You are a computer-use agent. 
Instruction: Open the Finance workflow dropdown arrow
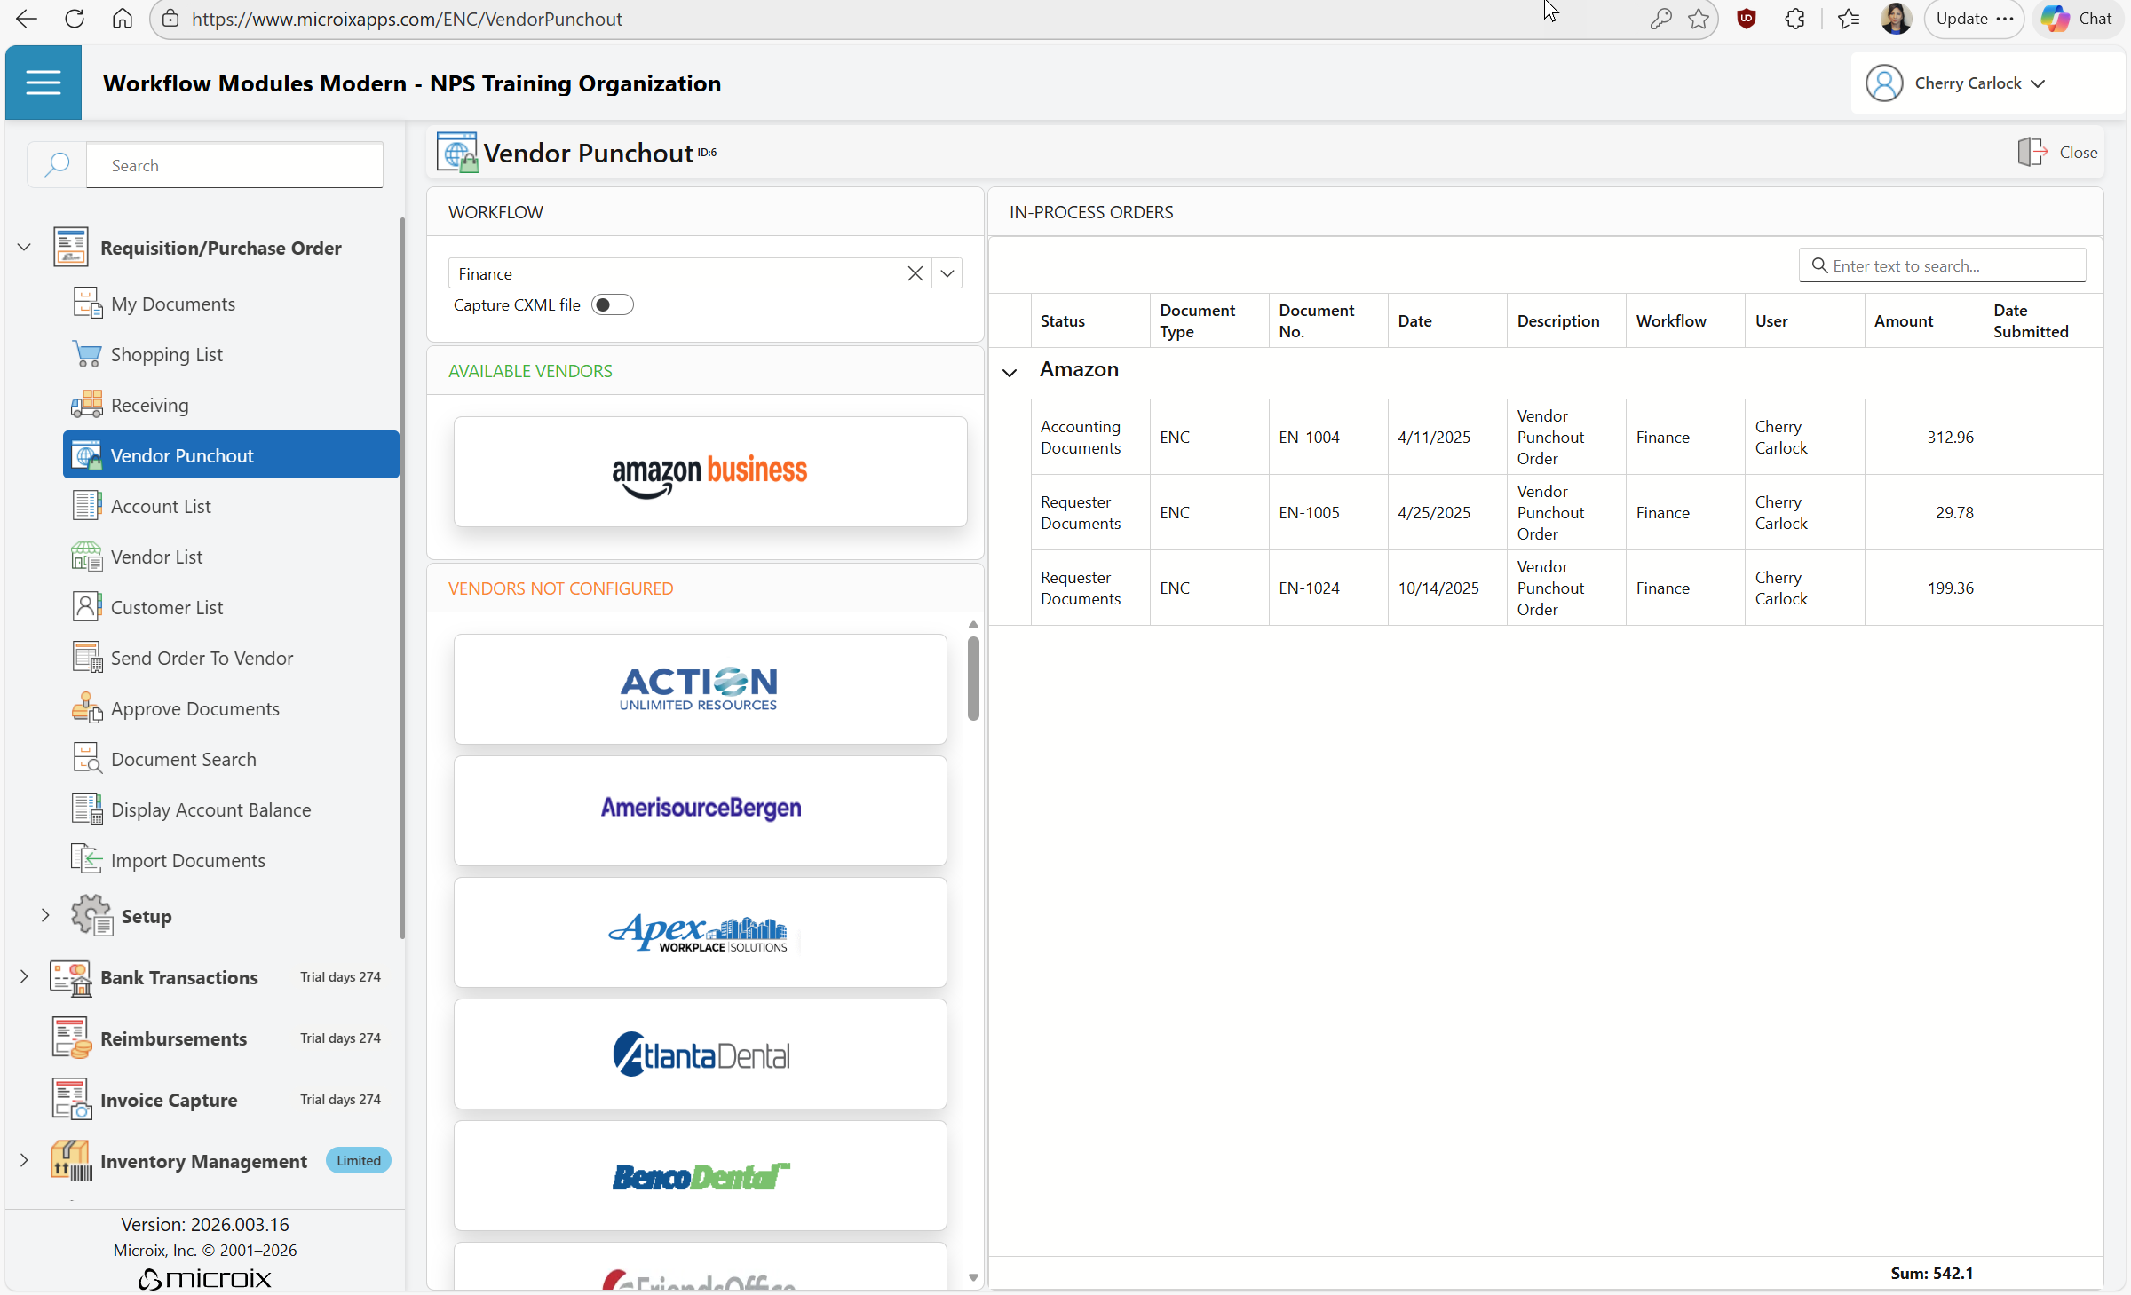coord(947,273)
